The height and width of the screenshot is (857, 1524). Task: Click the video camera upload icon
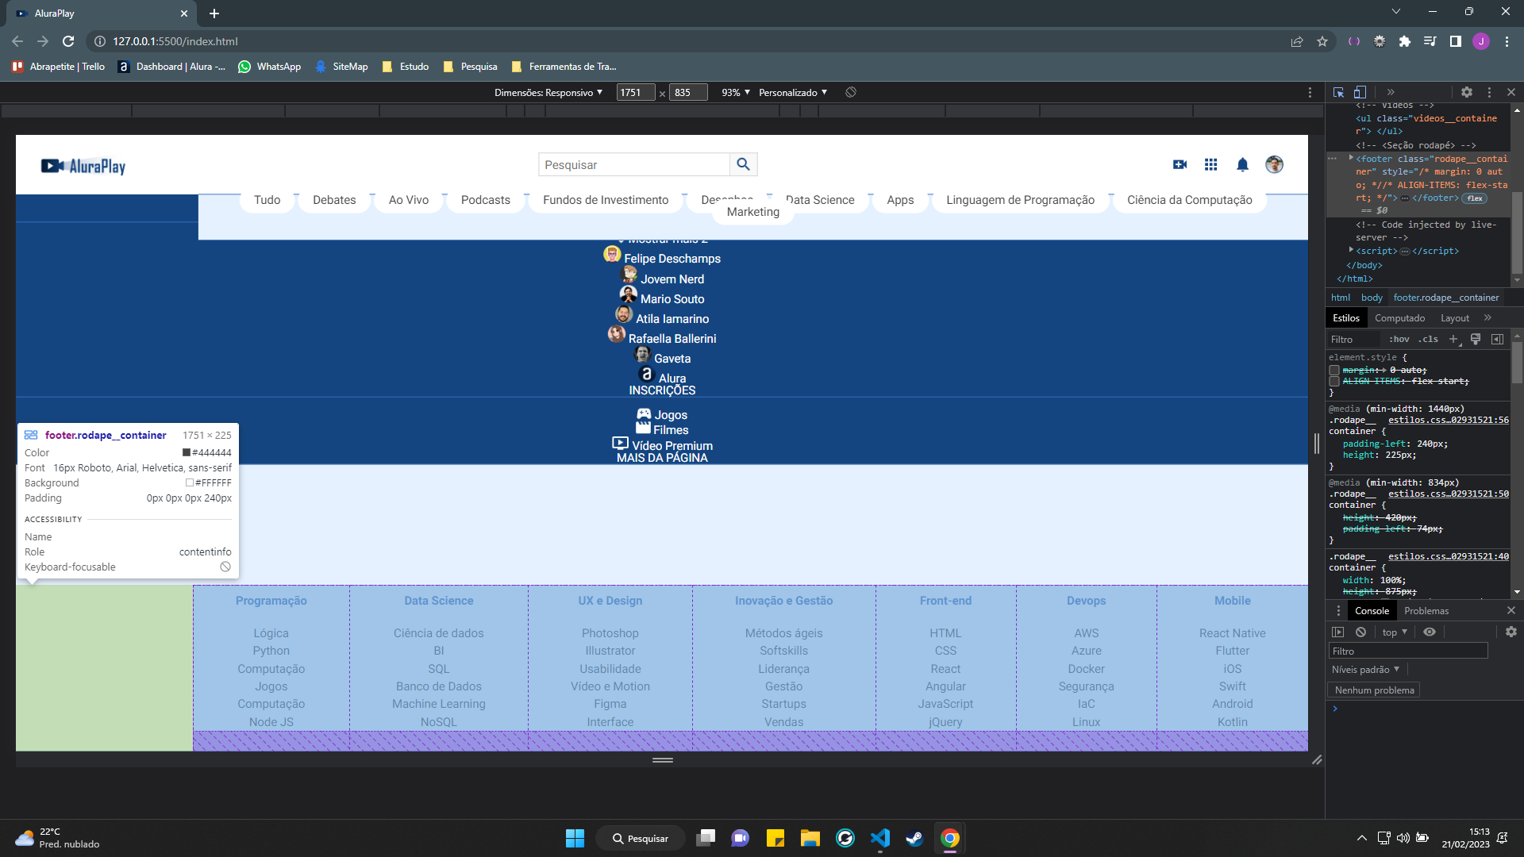click(x=1180, y=164)
